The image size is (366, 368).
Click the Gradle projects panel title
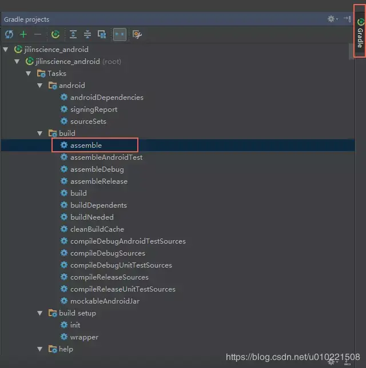[26, 19]
